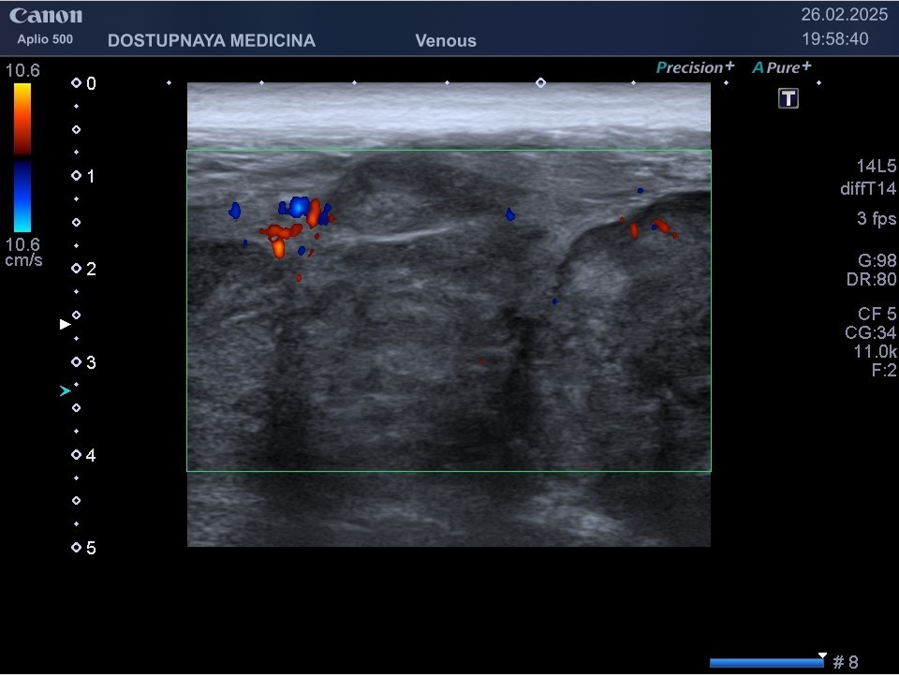Click the large diamond marker on top ruler
This screenshot has width=899, height=675.
point(540,83)
